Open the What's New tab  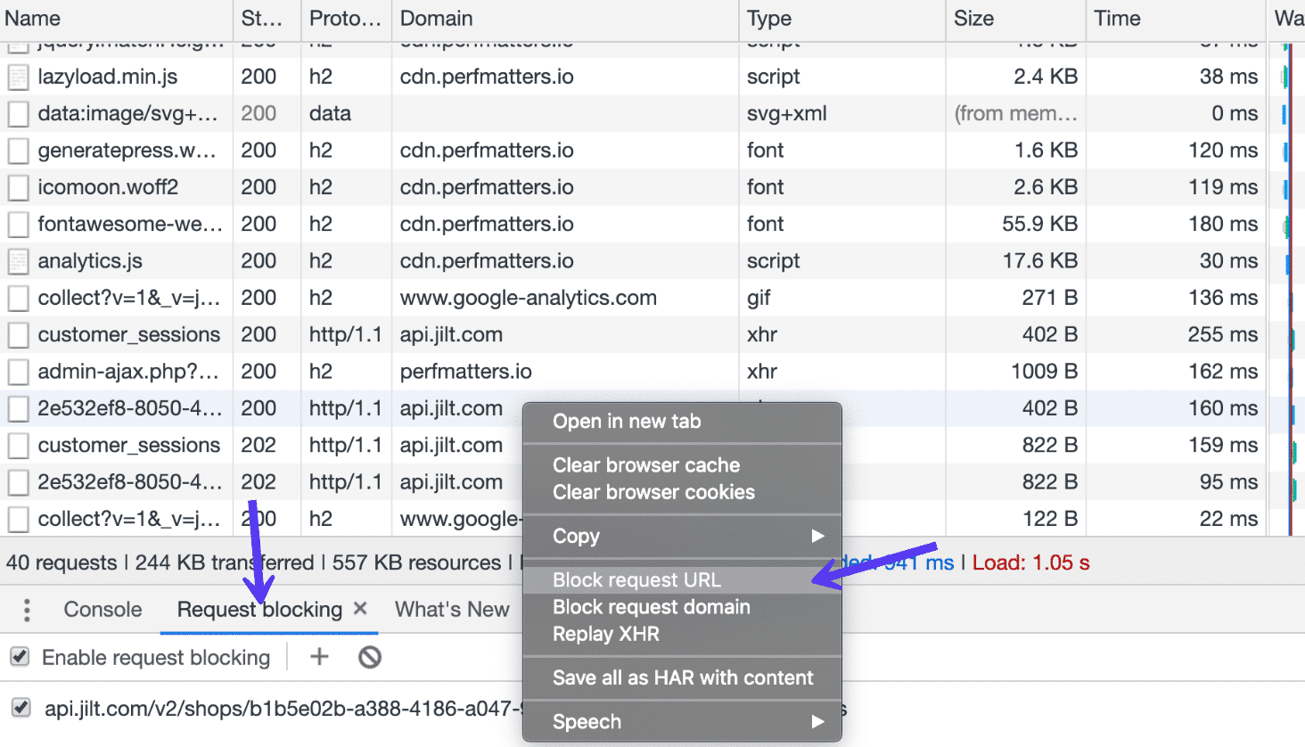452,609
